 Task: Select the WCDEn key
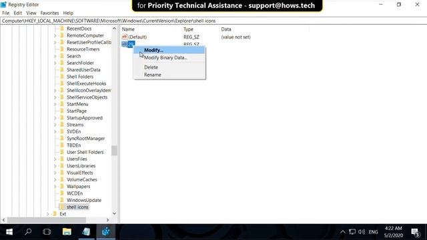75,193
